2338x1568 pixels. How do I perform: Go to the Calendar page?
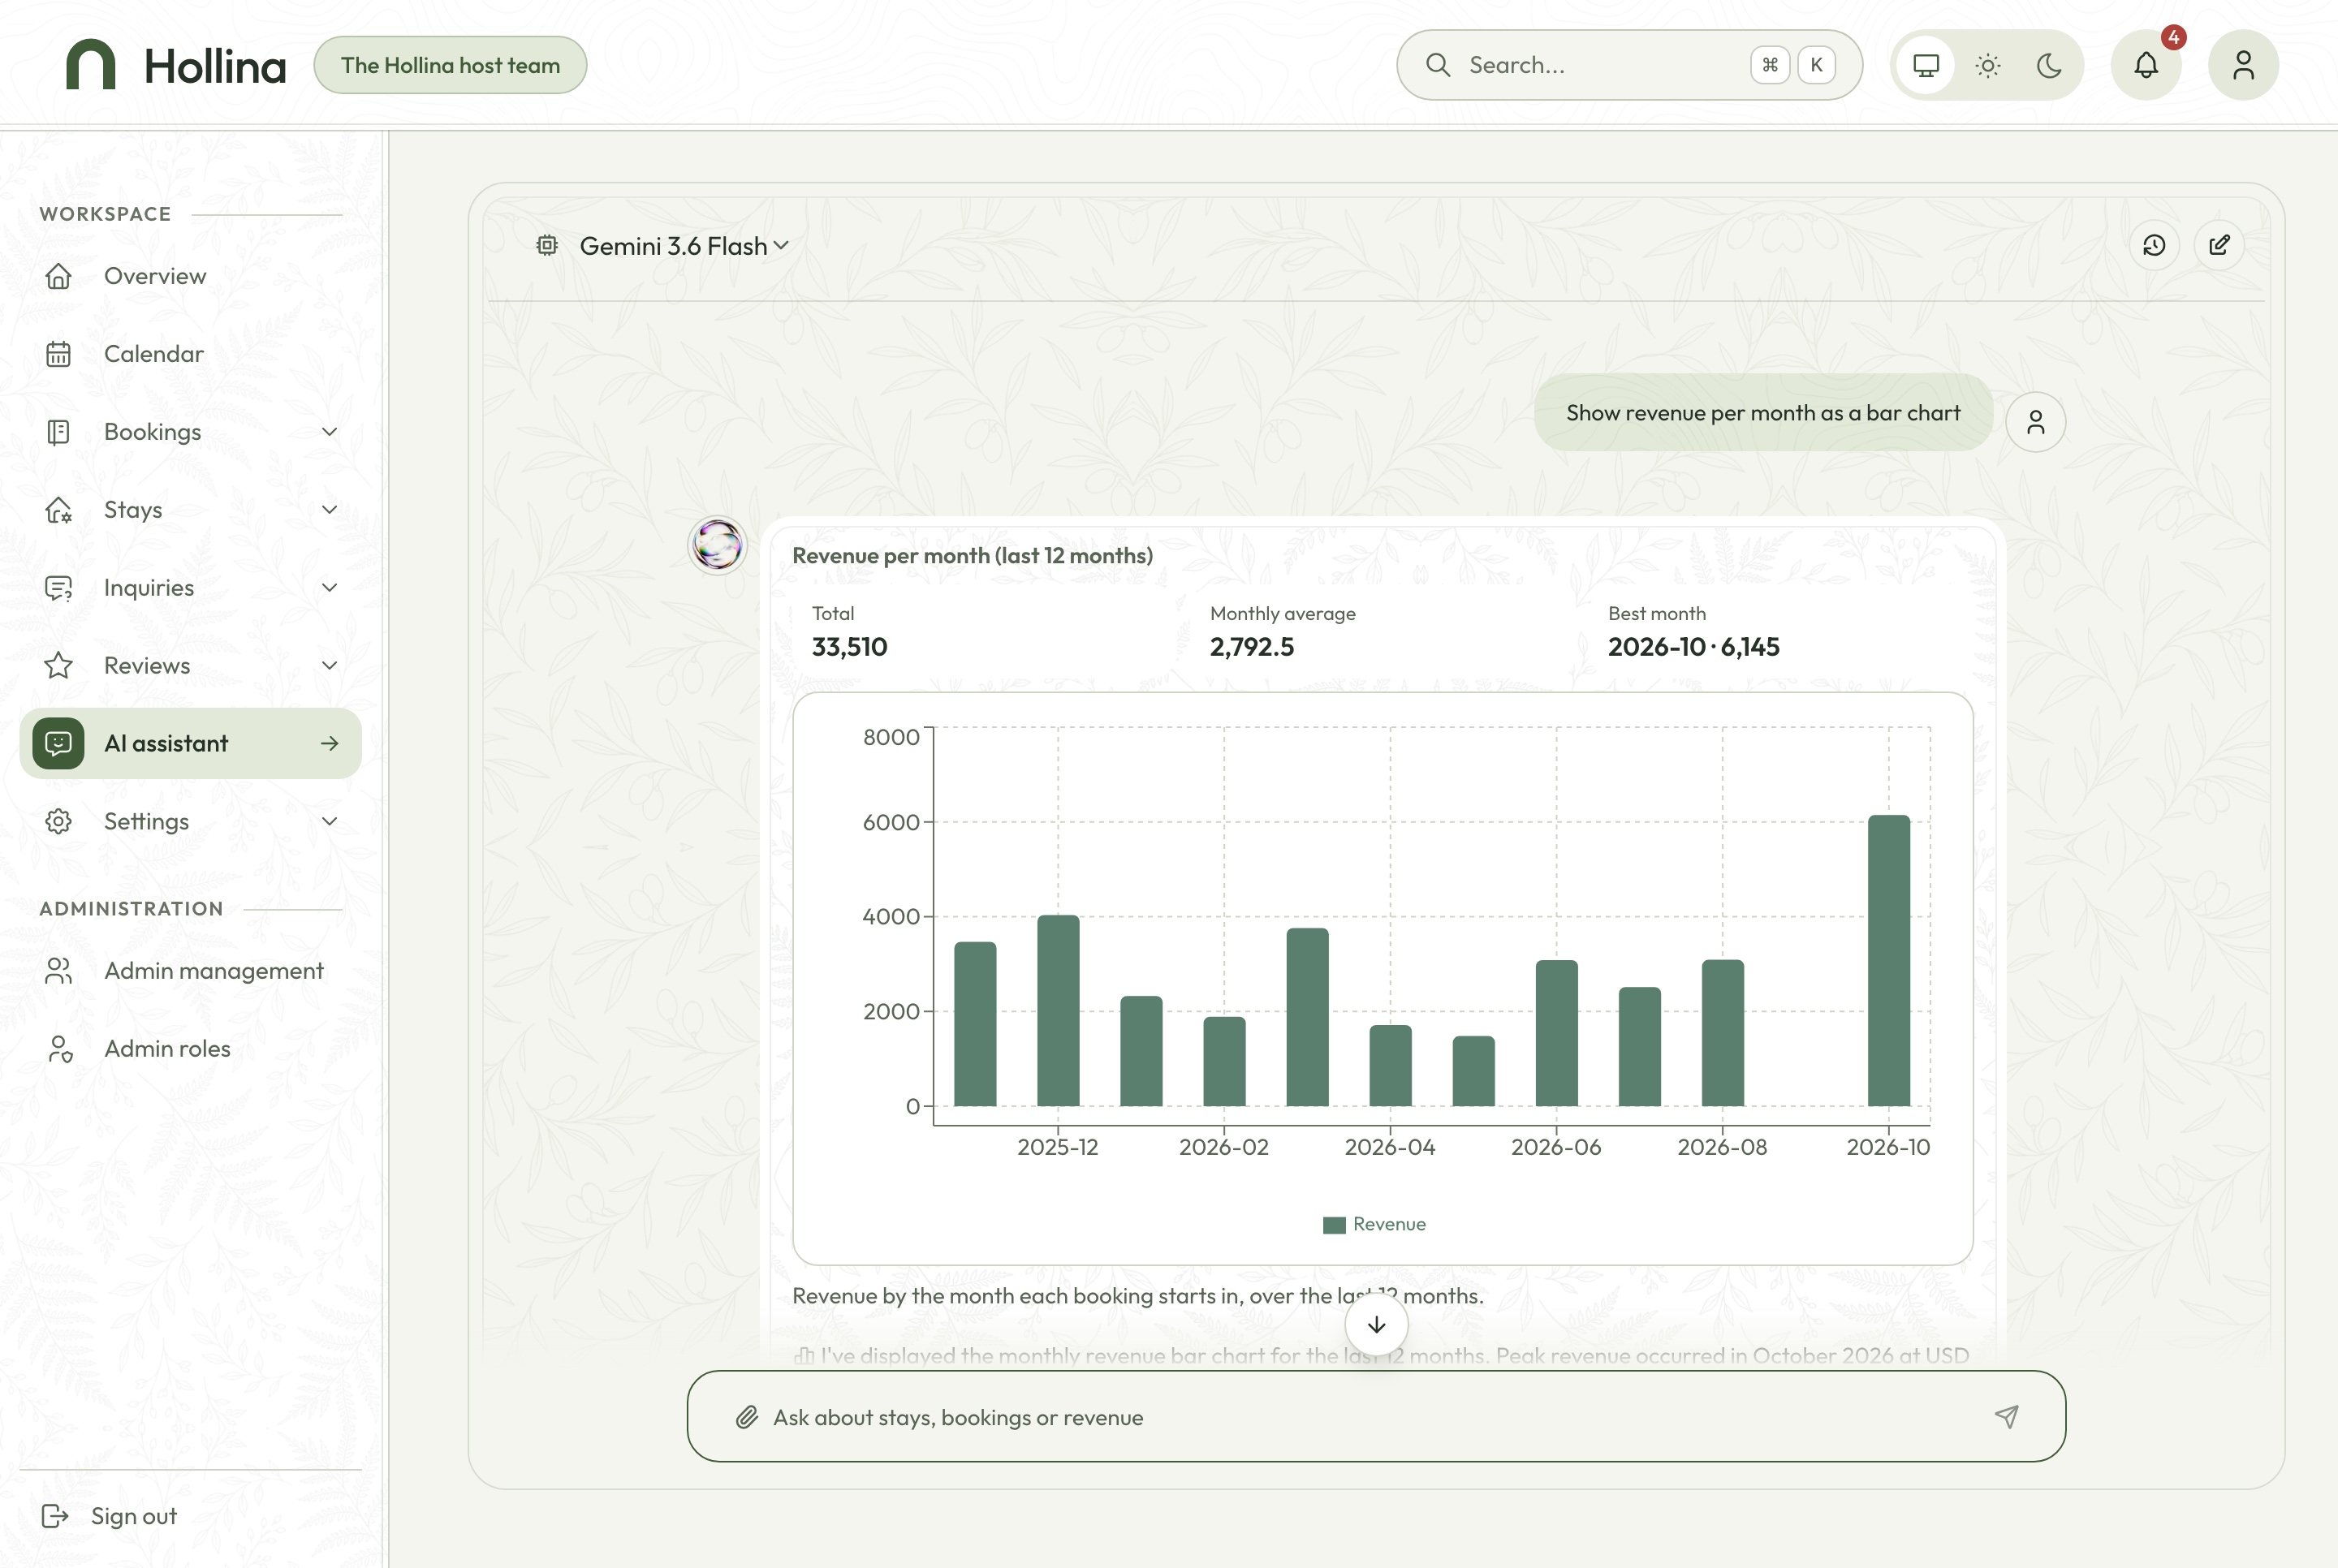coord(190,354)
